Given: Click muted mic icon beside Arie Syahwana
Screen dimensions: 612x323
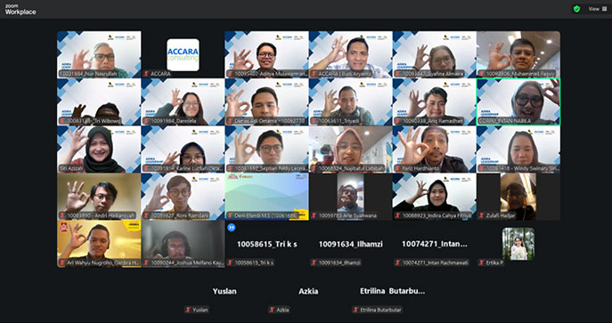Looking at the screenshot, I should pyautogui.click(x=314, y=215).
